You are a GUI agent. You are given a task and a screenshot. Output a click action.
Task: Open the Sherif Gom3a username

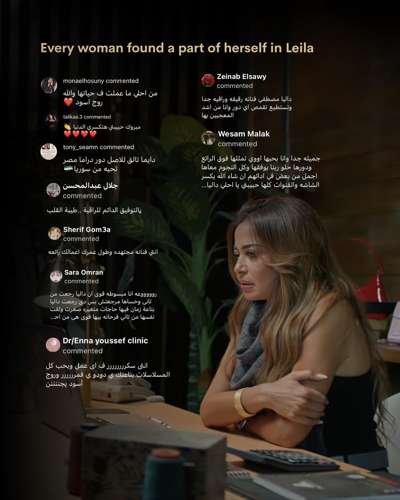[x=87, y=229]
